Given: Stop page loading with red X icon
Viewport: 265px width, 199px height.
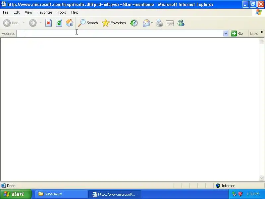Looking at the screenshot, I should click(48, 23).
